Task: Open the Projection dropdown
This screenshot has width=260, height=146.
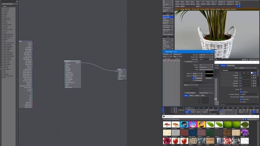Action: (206, 65)
